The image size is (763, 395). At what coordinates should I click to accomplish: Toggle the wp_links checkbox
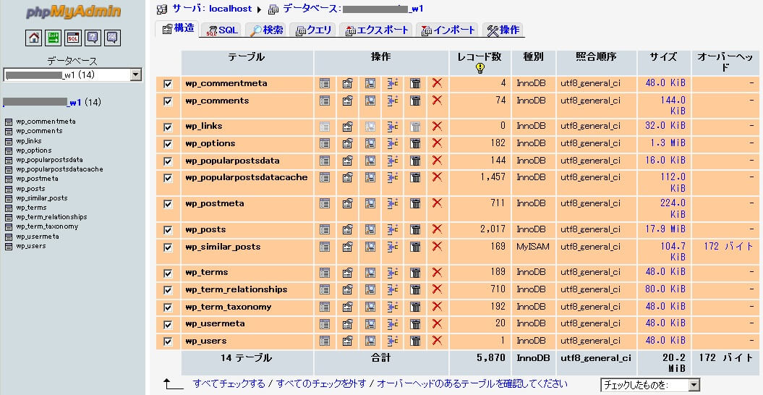click(168, 127)
